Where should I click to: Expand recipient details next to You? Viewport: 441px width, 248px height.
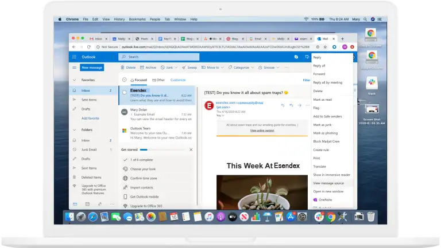pyautogui.click(x=223, y=116)
